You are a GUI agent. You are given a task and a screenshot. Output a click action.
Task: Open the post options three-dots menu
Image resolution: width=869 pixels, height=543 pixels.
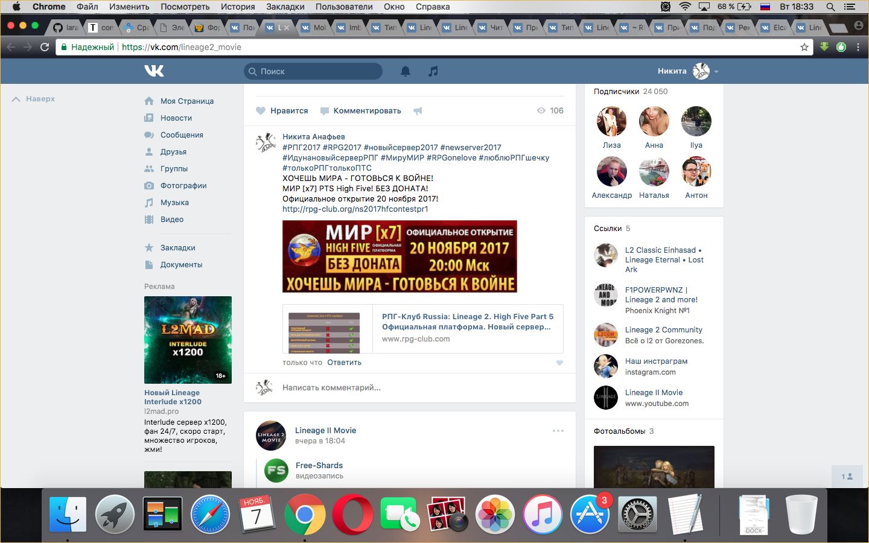[558, 431]
